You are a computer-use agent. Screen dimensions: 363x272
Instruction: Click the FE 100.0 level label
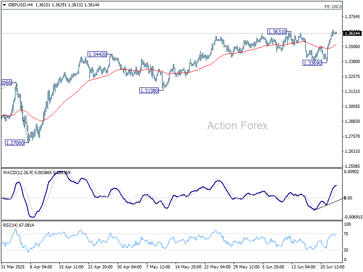click(x=333, y=7)
